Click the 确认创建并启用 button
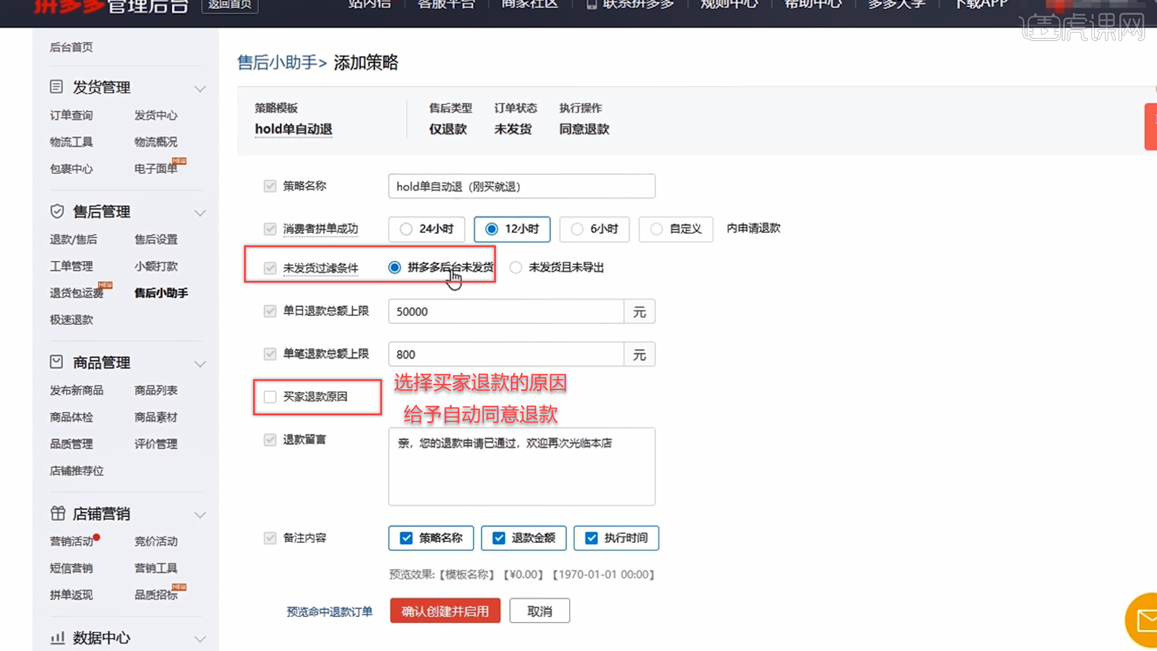 click(x=445, y=611)
